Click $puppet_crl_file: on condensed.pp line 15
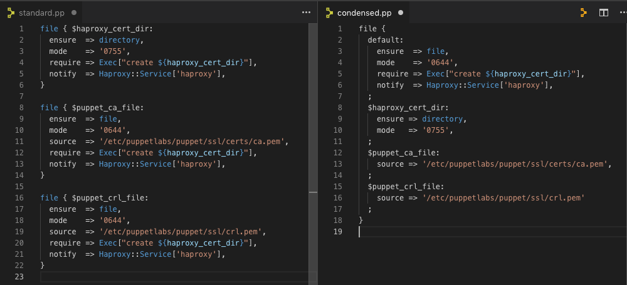627x285 pixels. point(406,187)
